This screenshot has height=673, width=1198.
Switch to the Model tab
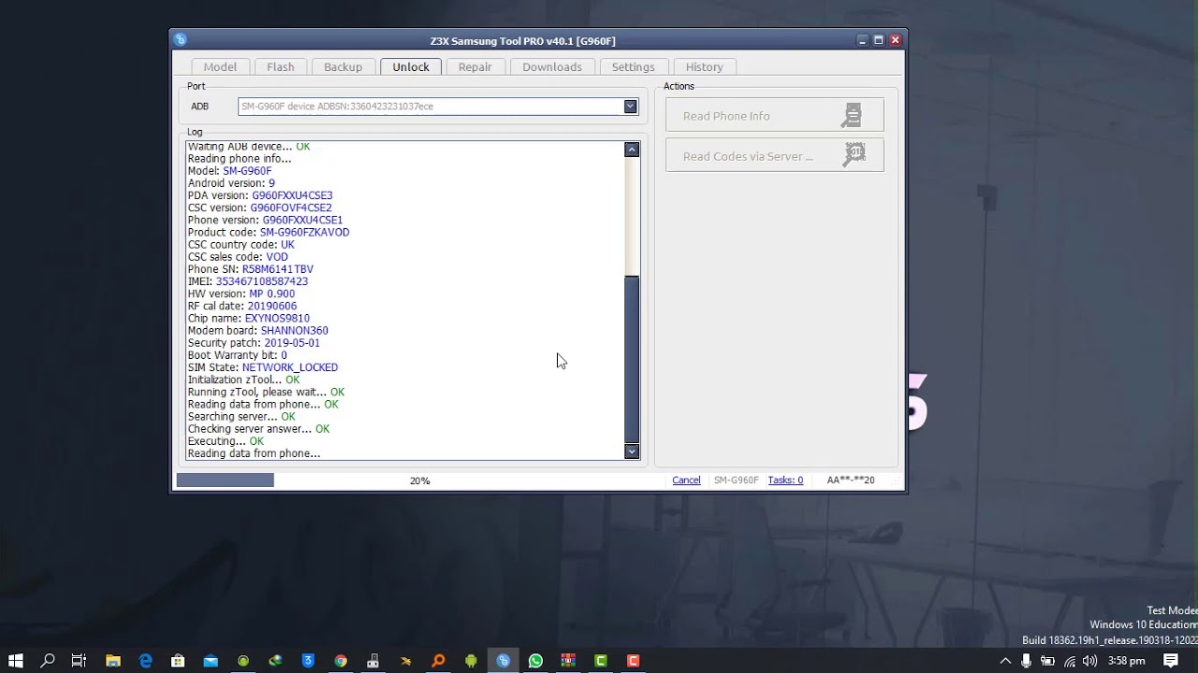point(220,66)
